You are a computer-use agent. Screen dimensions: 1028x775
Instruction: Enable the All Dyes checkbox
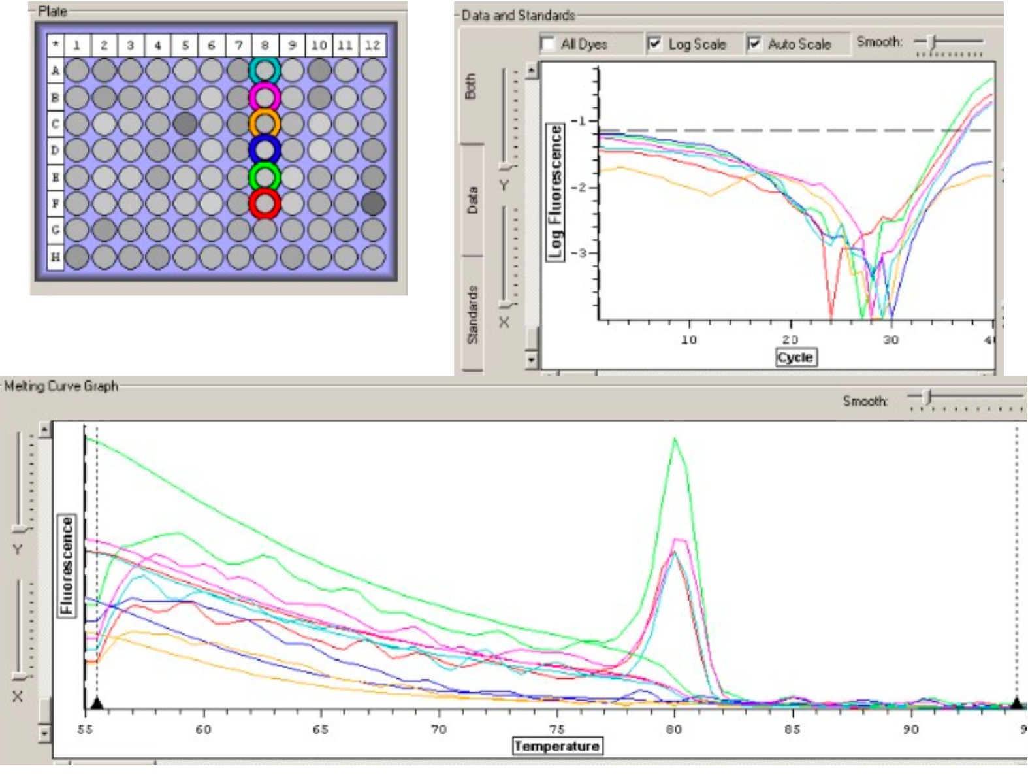click(548, 44)
